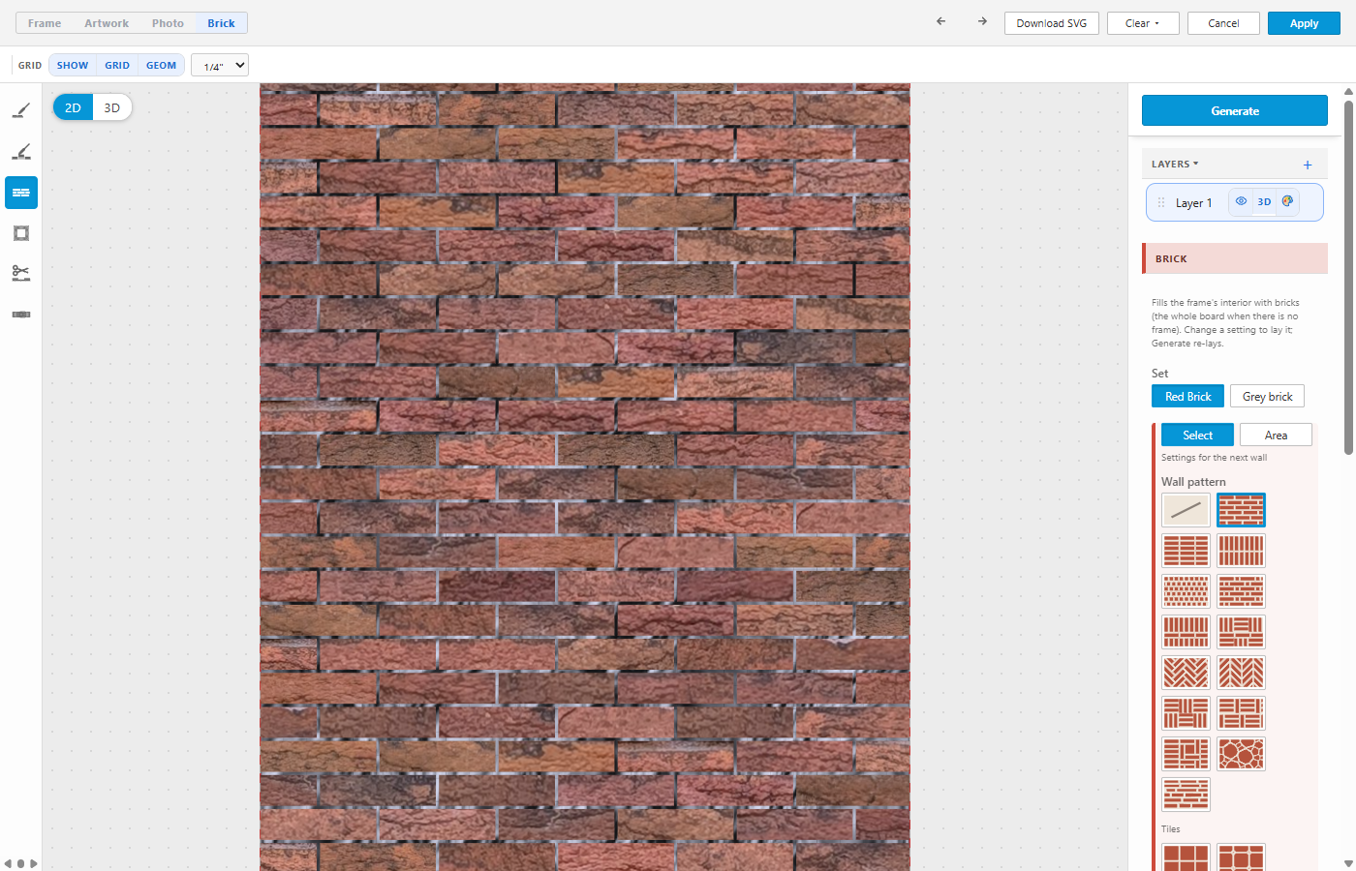This screenshot has height=871, width=1356.
Task: Choose the irregular stone wall pattern
Action: coord(1242,754)
